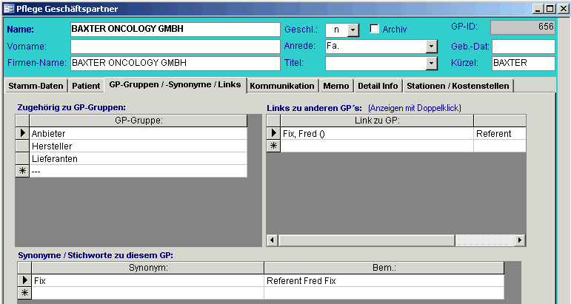Click the 'Link zu GP' column header

377,121
